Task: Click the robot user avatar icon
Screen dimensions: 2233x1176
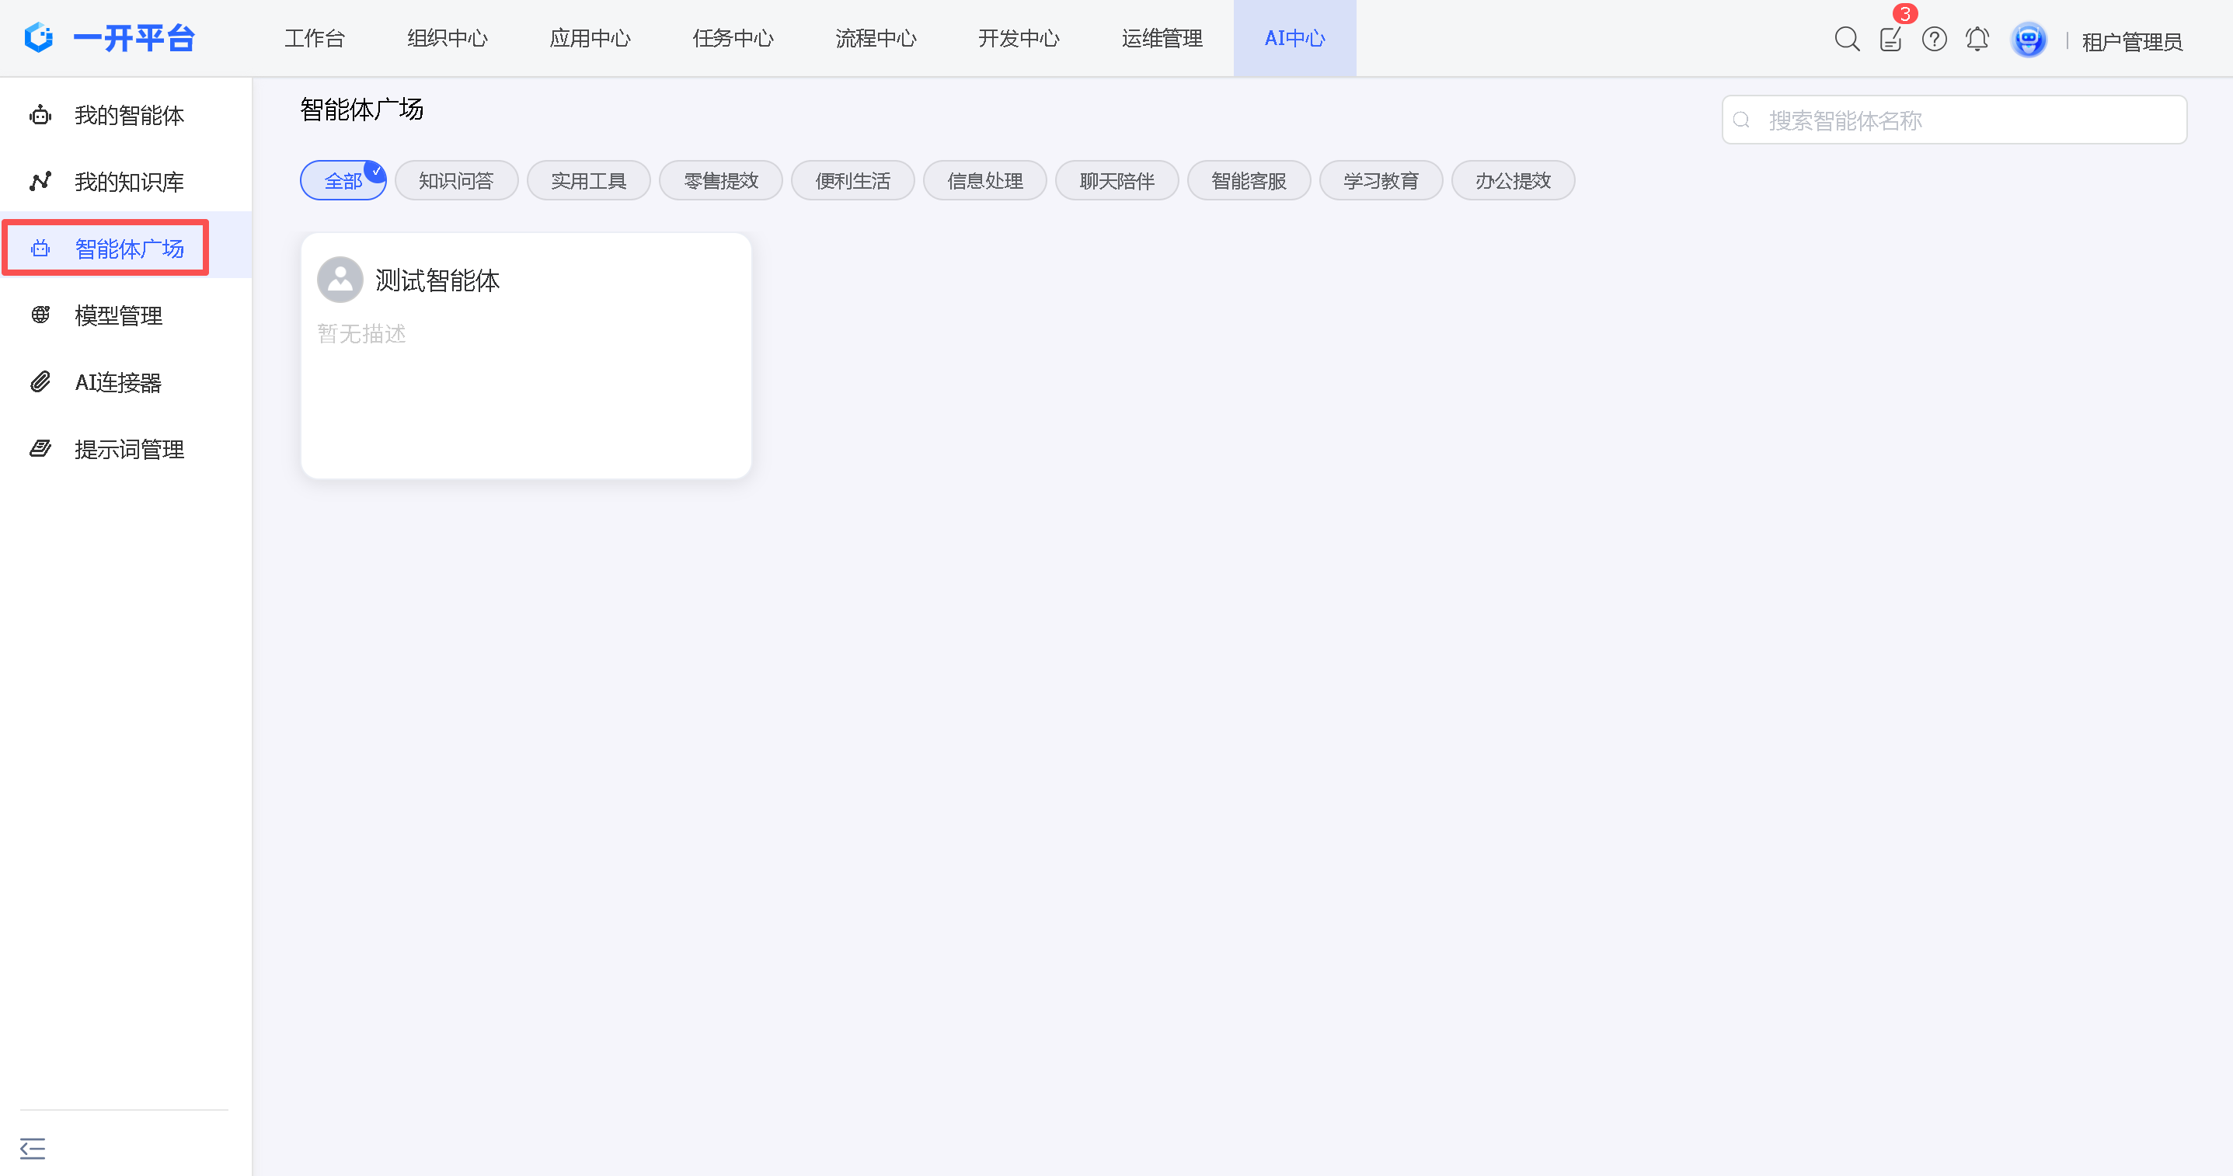Action: pyautogui.click(x=2029, y=40)
